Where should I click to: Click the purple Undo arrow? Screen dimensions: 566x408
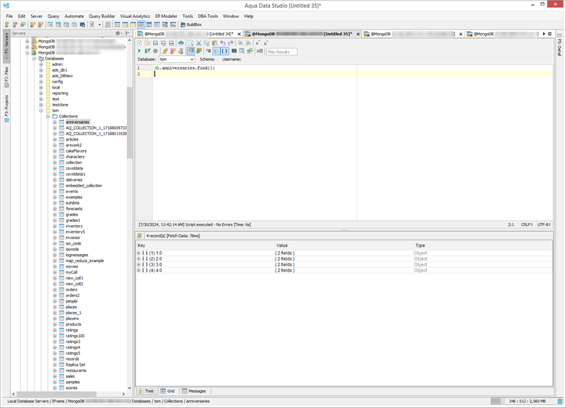click(x=223, y=43)
